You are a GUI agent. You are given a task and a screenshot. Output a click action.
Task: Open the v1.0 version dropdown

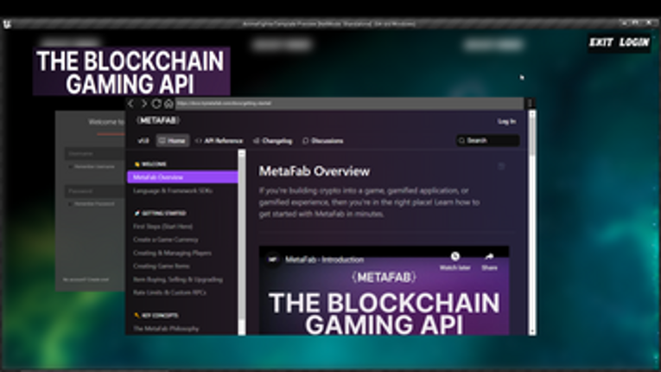(143, 141)
